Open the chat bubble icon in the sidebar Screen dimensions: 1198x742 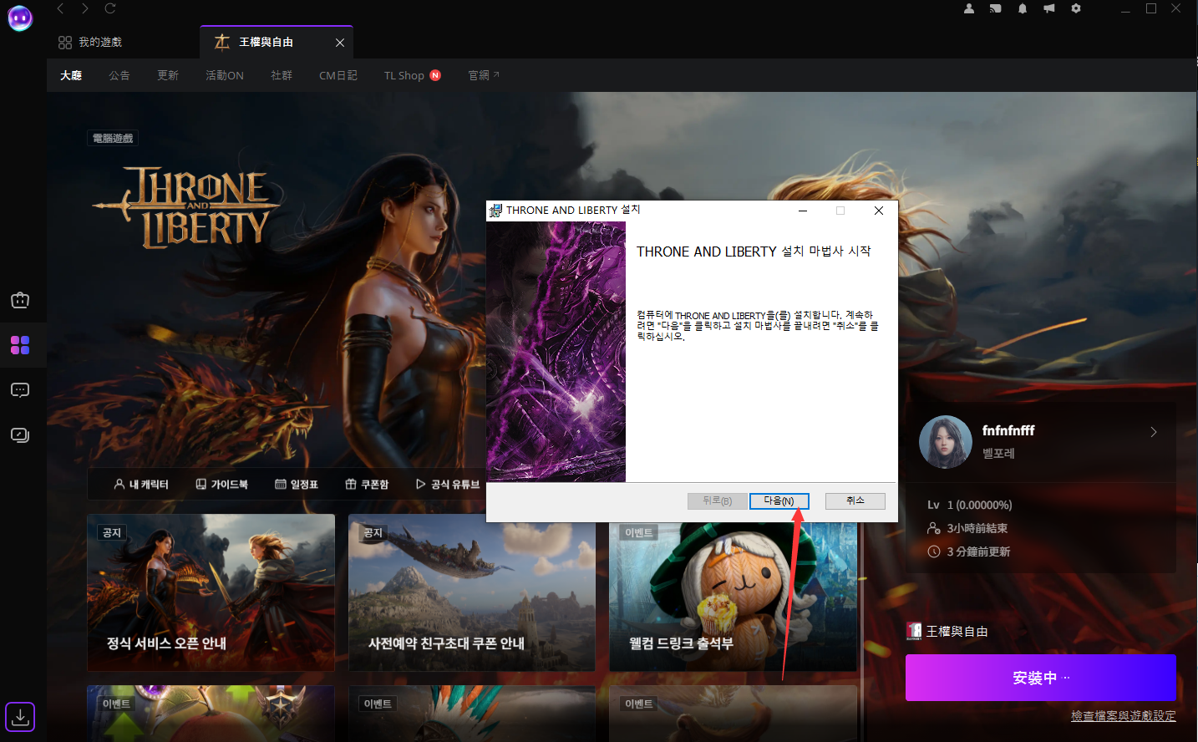click(20, 390)
